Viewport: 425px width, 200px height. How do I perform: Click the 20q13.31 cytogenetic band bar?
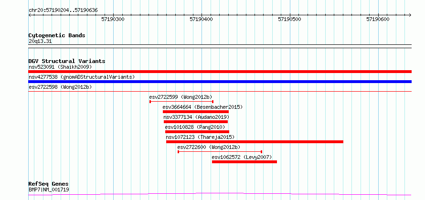[220, 46]
